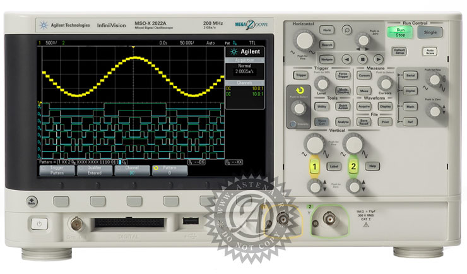Push the Entry knob with yellow arrow
Image resolution: width=467 pixels, height=274 pixels.
point(299,108)
